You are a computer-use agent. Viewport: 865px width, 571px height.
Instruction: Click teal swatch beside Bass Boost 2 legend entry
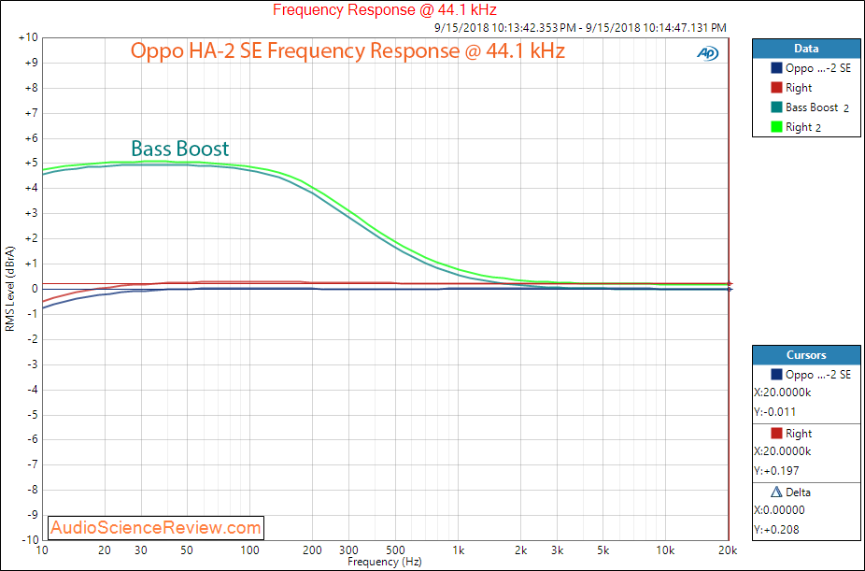coord(777,107)
